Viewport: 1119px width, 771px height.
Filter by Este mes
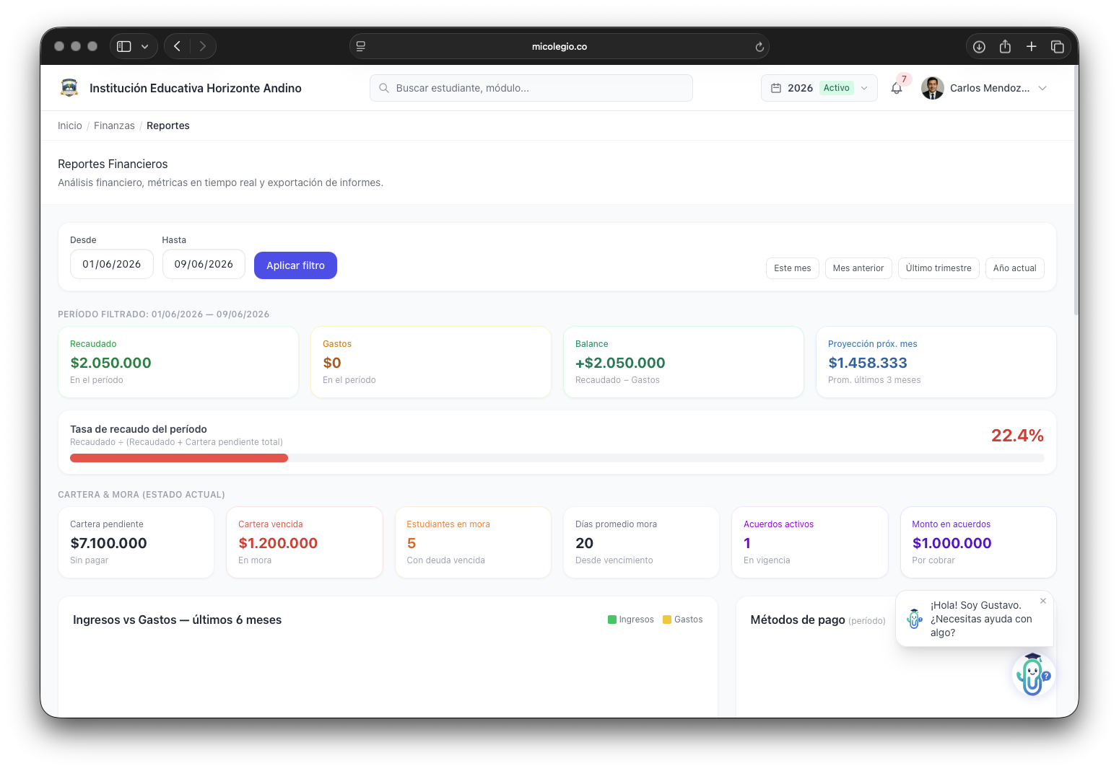tap(793, 268)
